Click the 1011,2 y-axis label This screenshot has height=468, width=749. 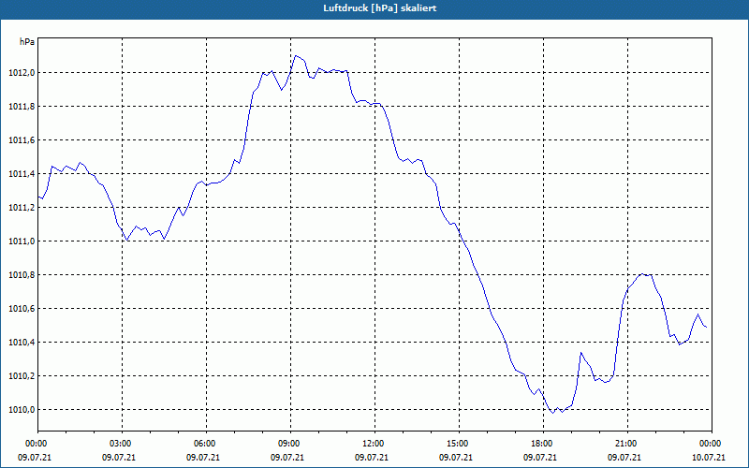(22, 207)
